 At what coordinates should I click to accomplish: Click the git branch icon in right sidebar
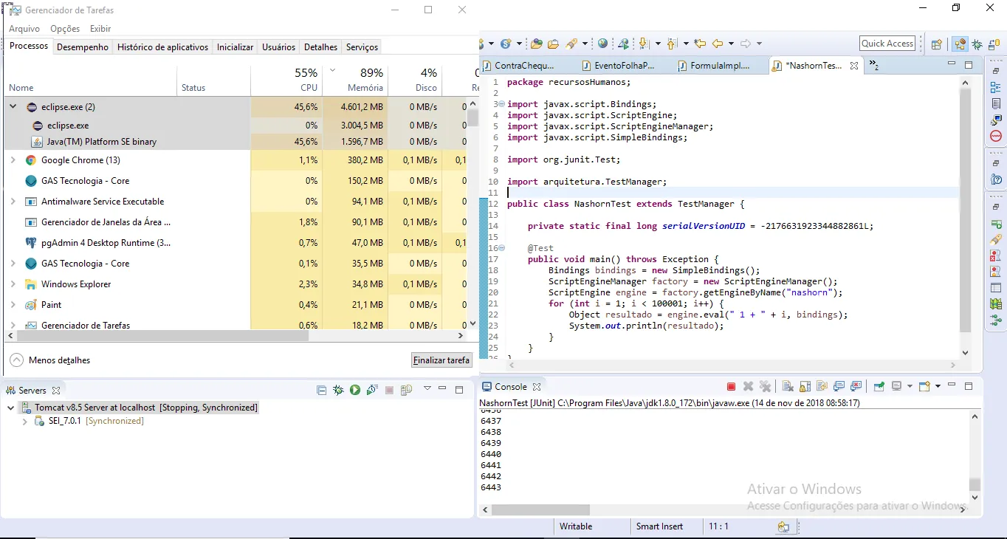click(x=996, y=320)
